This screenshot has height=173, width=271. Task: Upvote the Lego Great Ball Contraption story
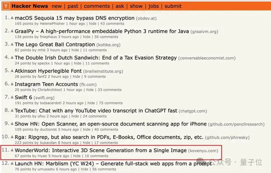click(x=12, y=45)
